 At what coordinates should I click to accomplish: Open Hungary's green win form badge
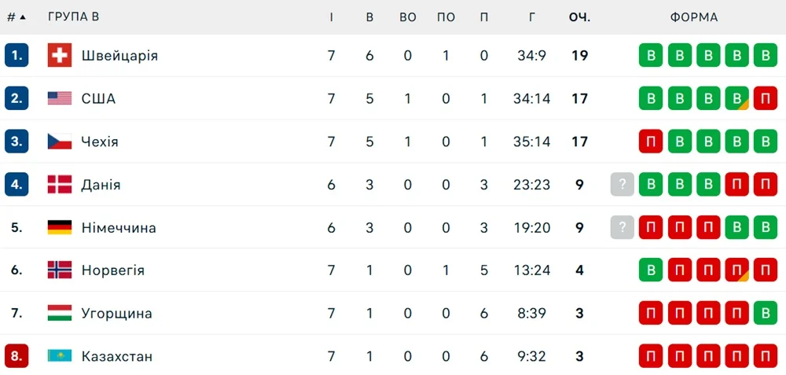(x=765, y=313)
